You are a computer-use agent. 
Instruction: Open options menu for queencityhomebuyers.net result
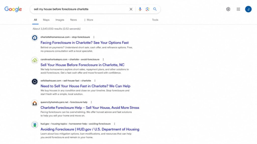91,102
